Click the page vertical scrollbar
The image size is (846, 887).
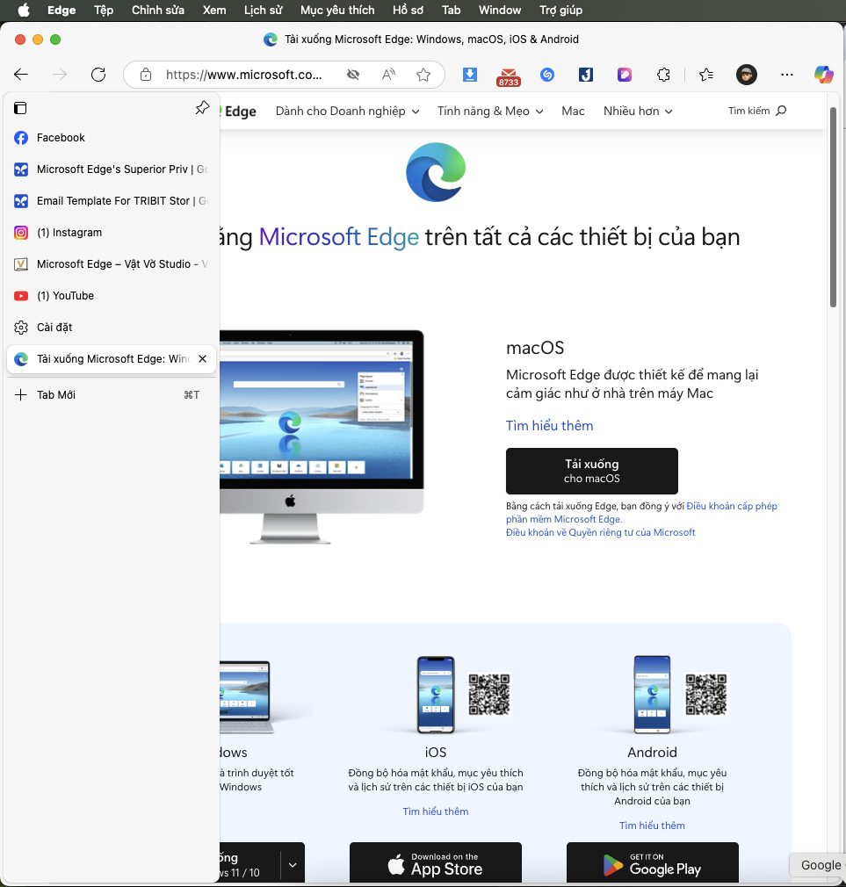click(833, 207)
